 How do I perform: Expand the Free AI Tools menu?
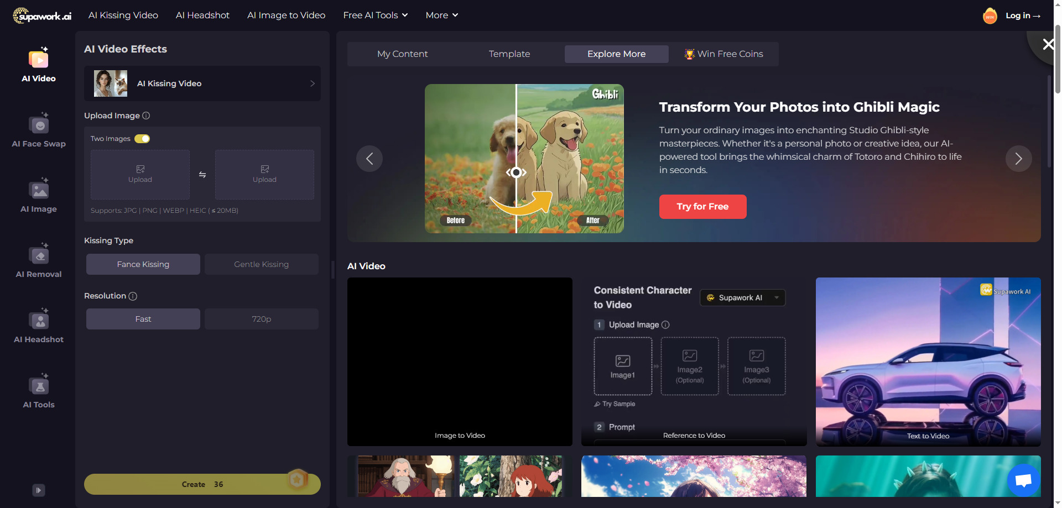(x=376, y=15)
